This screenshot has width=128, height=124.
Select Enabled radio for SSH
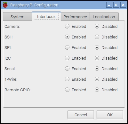click(67, 37)
